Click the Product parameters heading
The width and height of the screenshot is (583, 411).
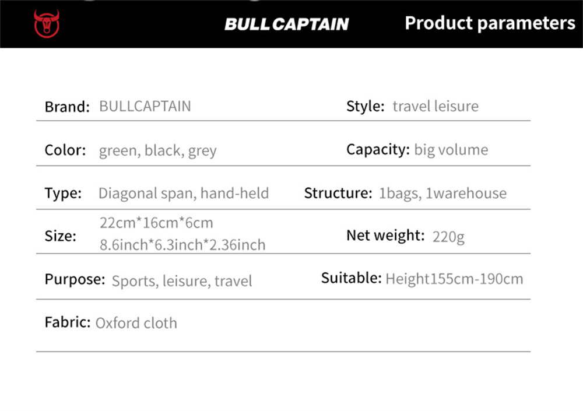point(490,23)
